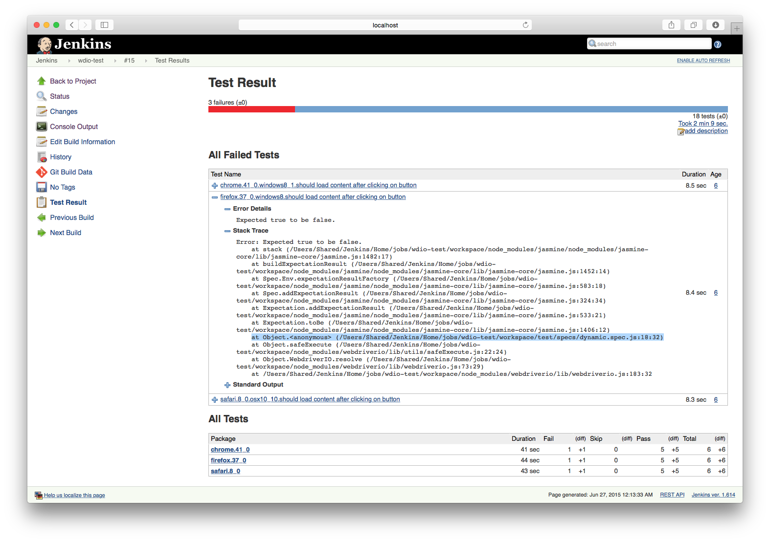Viewport: 770px width, 542px height.
Task: Click the reload page icon in address bar
Action: [525, 25]
